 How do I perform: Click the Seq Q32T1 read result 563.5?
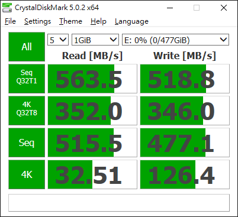tap(92, 79)
